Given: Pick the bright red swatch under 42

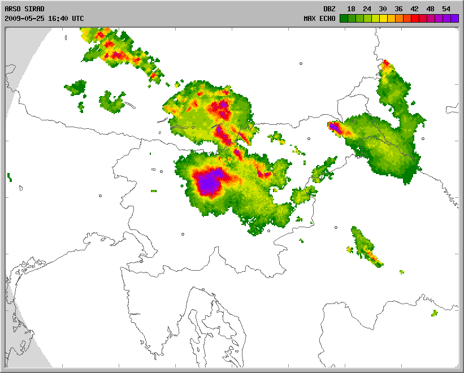Looking at the screenshot, I should (414, 18).
